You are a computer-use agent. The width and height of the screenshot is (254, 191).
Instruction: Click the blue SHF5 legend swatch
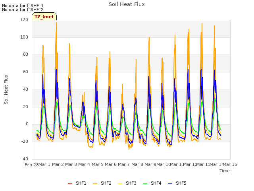click(x=170, y=184)
